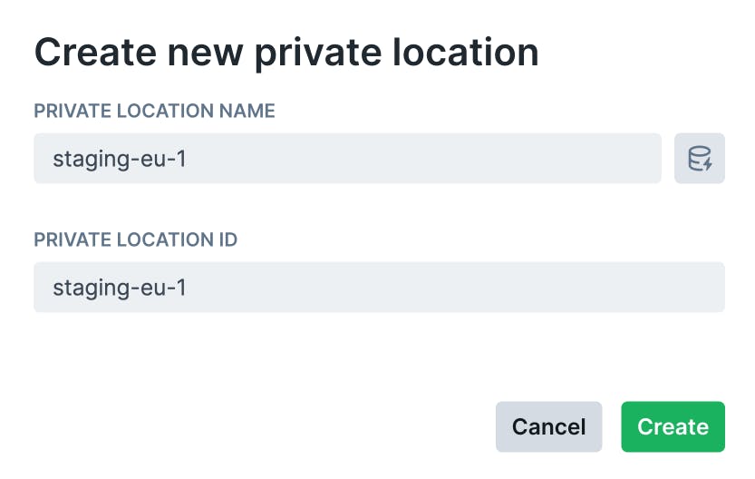Click the PRIVATE LOCATION ID label
The height and width of the screenshot is (479, 755).
(x=135, y=239)
